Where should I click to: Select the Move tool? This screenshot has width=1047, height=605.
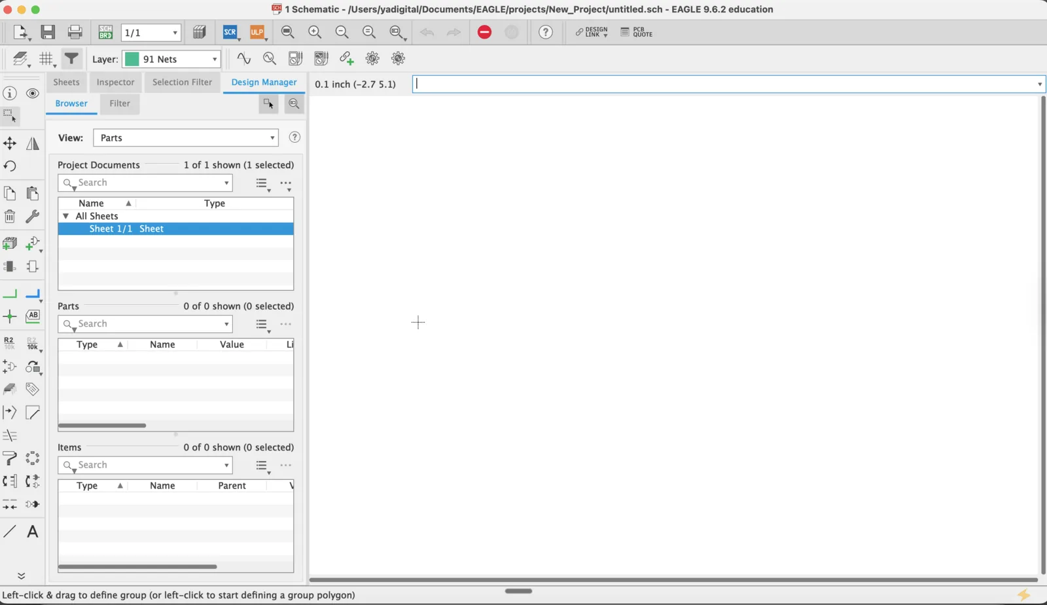tap(10, 143)
